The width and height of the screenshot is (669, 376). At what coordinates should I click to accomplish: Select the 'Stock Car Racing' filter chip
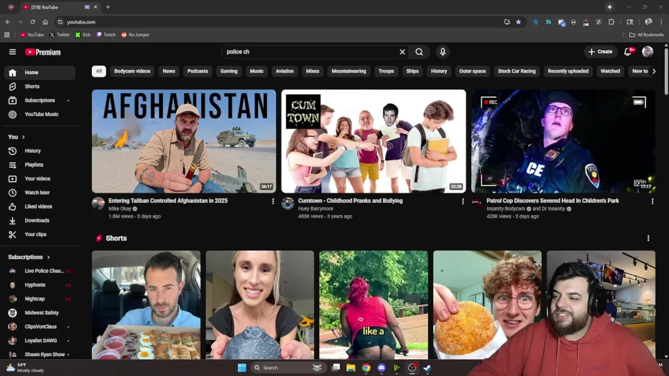517,71
